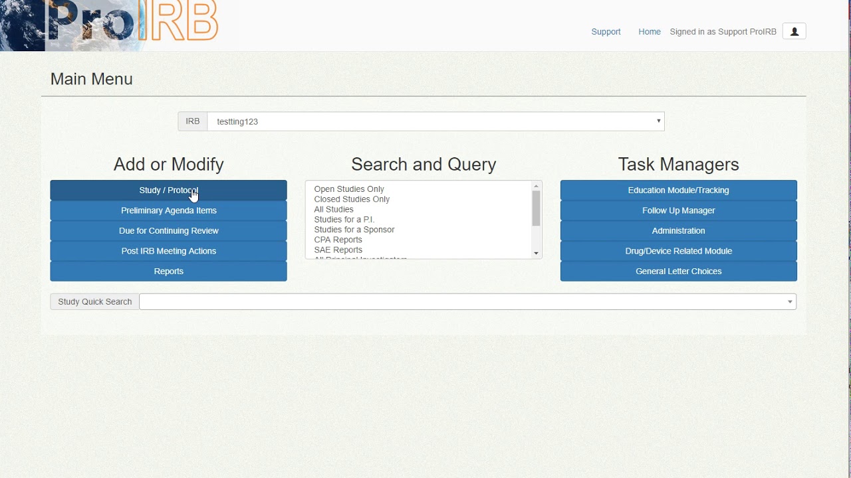This screenshot has width=851, height=478.
Task: Open General Letter Choices
Action: pos(678,272)
